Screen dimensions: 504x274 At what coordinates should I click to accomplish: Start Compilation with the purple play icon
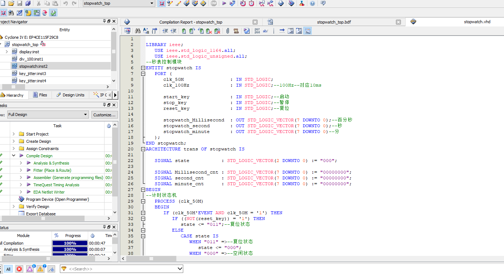224,3
